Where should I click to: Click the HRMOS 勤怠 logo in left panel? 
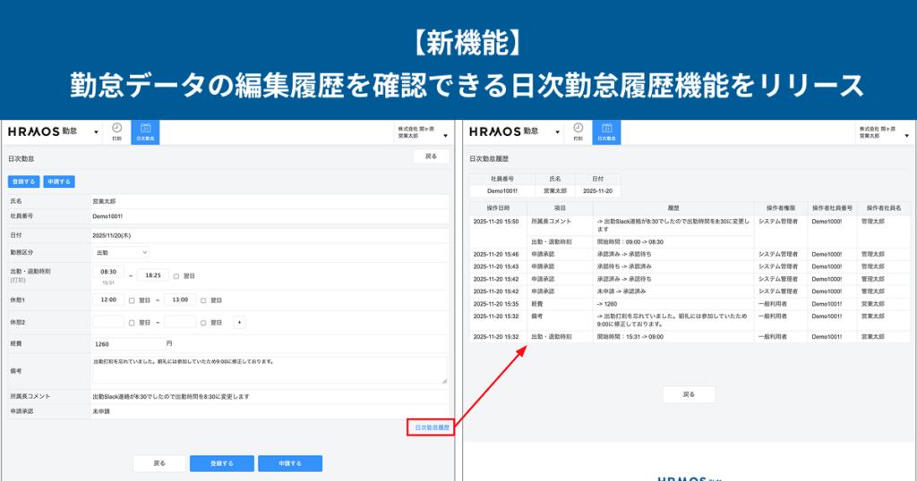[42, 131]
